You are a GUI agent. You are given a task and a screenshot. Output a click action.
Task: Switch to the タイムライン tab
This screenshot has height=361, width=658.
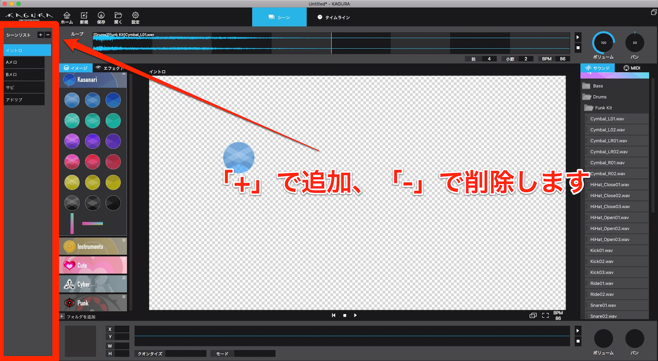pyautogui.click(x=334, y=17)
